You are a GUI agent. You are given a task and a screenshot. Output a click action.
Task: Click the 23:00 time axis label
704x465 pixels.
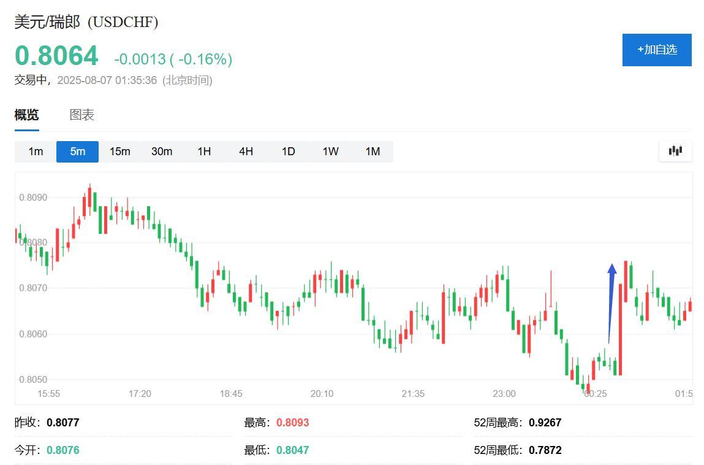pyautogui.click(x=504, y=394)
